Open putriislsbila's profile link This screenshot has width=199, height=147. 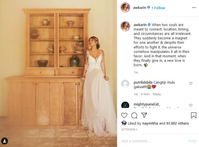[x=143, y=82]
